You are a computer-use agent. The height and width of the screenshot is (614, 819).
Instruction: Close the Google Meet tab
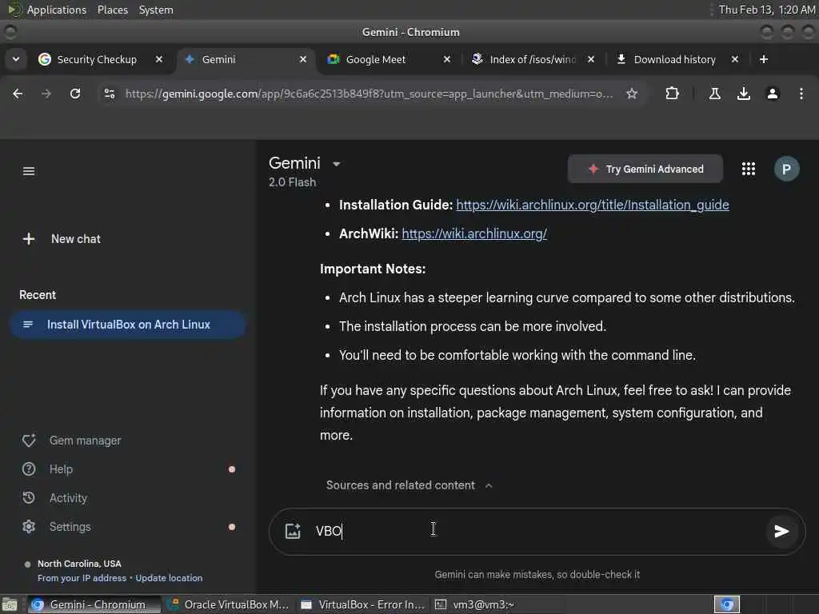point(446,59)
